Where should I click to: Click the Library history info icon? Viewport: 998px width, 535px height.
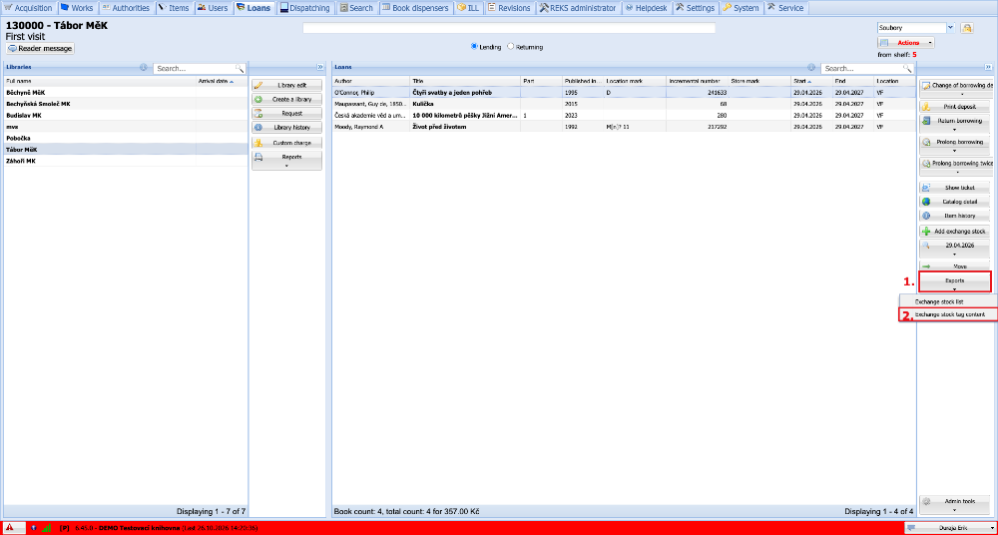[x=258, y=128]
